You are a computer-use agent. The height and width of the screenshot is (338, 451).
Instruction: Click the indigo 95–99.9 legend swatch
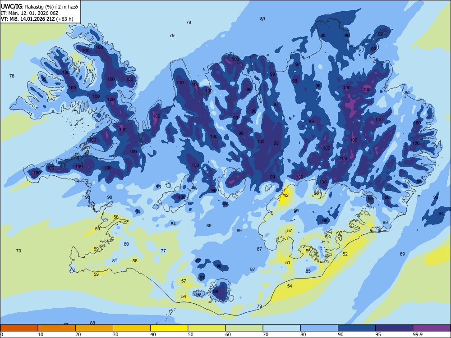pyautogui.click(x=394, y=328)
